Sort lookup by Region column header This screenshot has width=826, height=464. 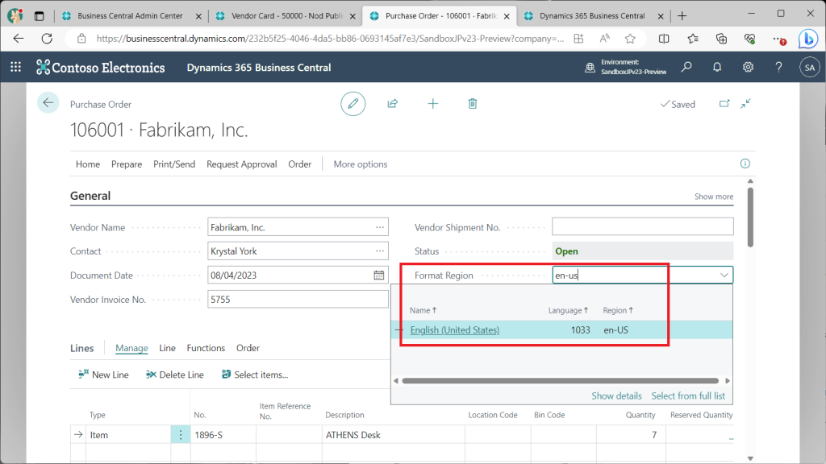618,310
